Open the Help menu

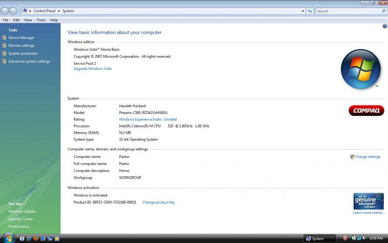click(54, 20)
